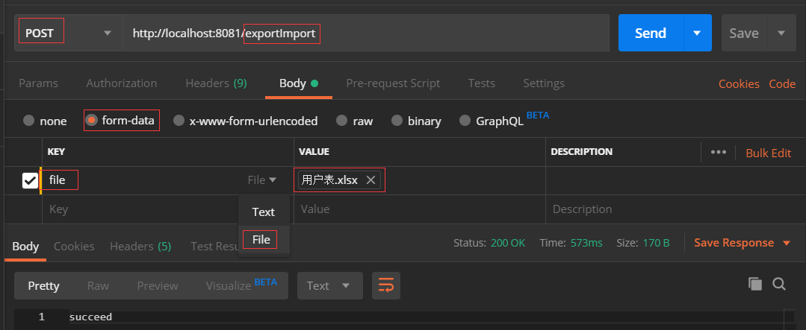Open the Text format dropdown

click(329, 286)
